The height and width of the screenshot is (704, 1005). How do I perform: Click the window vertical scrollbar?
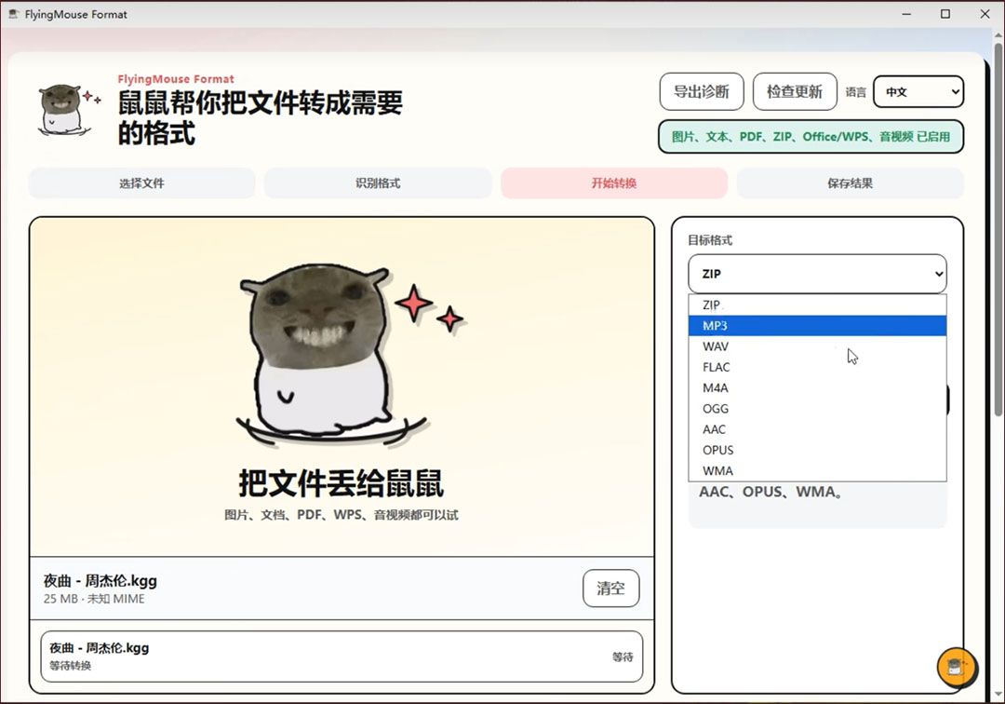[x=998, y=231]
